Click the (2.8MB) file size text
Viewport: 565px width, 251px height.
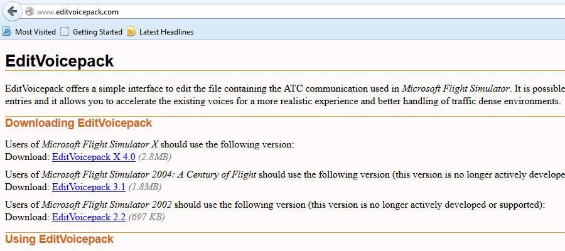click(154, 156)
